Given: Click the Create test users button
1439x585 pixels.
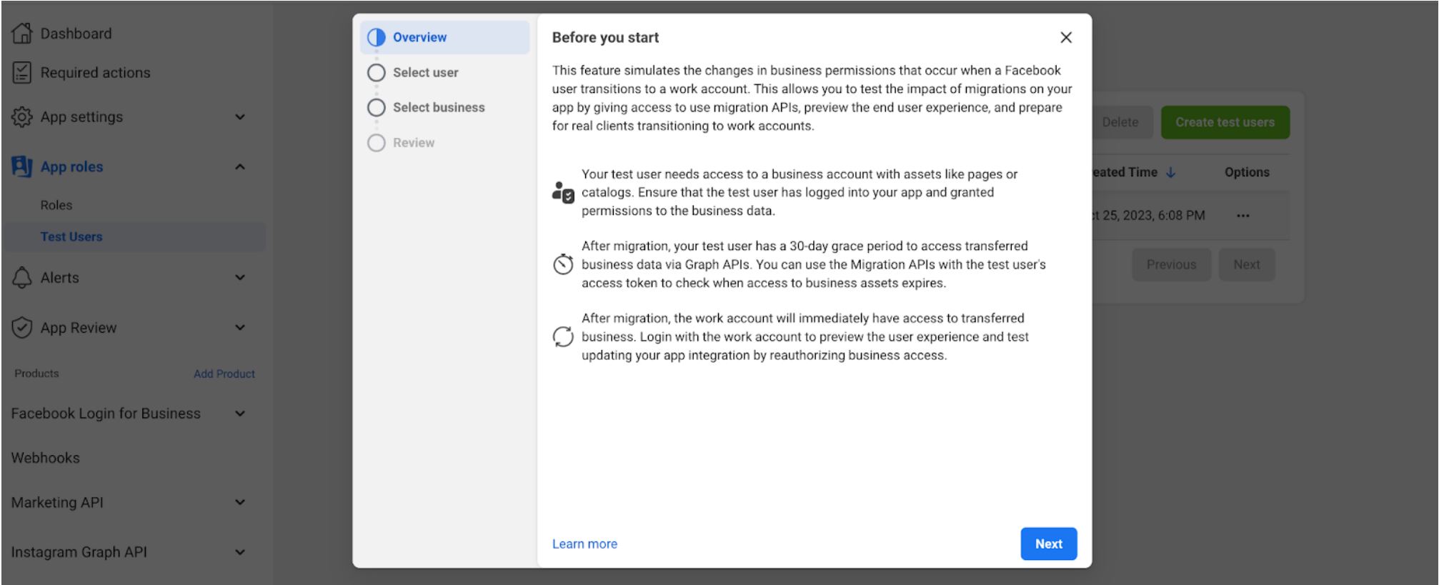Looking at the screenshot, I should 1225,122.
